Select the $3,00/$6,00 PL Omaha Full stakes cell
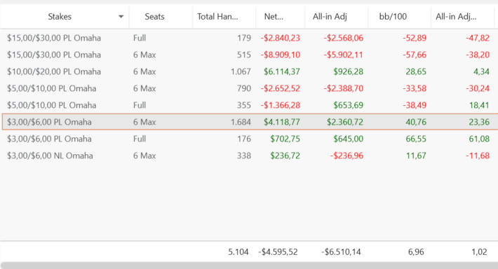 (x=49, y=139)
